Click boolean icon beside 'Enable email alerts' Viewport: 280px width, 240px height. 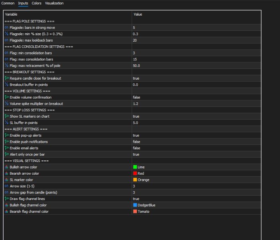(7, 148)
